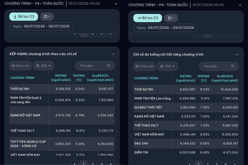Sort by AveREACH column in right table
Image resolution: width=248 pixels, height=165 pixels.
pyautogui.click(x=225, y=78)
